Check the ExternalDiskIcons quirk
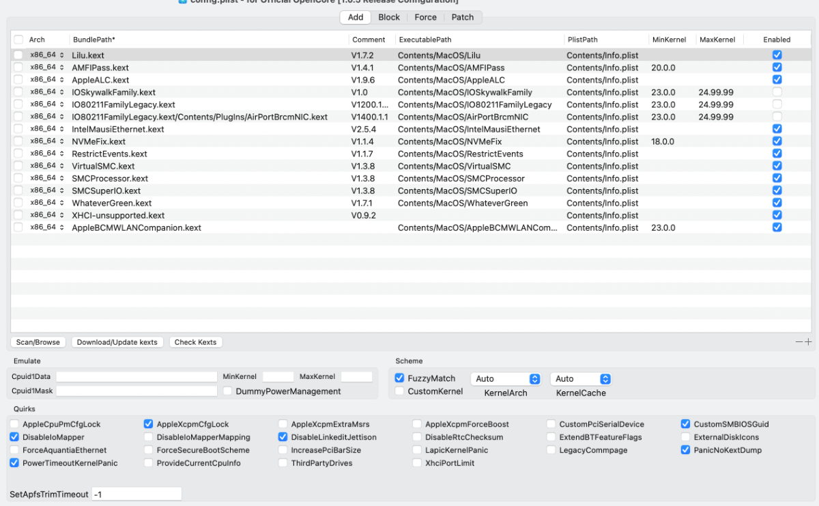Screen dimensions: 819x506 686,437
